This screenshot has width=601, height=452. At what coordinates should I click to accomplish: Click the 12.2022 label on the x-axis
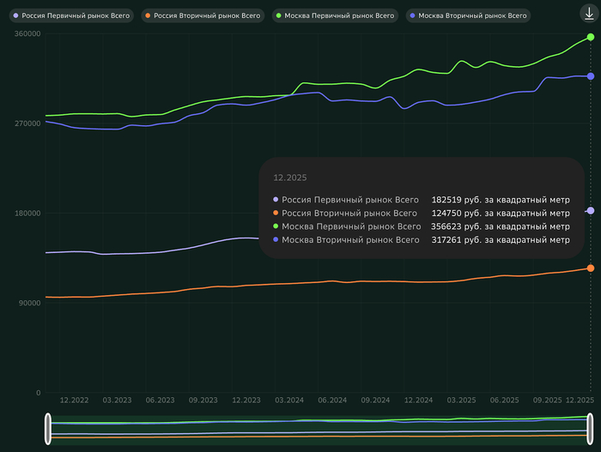[74, 401]
